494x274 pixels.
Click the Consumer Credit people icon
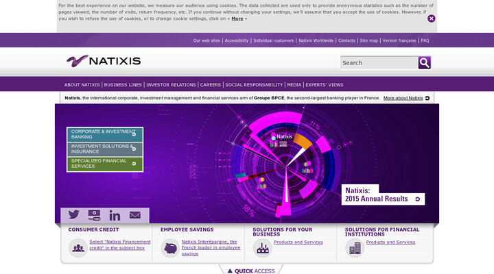coord(78,248)
